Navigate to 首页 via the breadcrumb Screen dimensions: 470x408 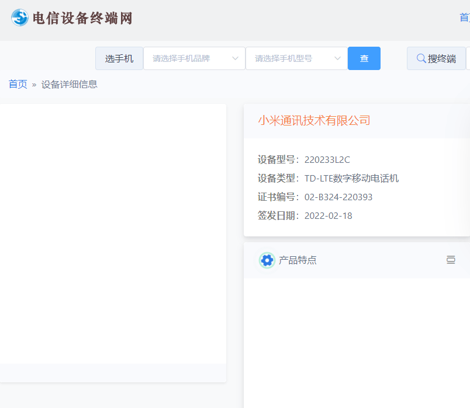(x=18, y=83)
